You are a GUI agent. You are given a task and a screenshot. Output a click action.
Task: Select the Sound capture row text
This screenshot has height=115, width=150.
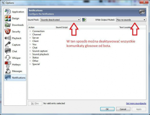click(x=40, y=51)
